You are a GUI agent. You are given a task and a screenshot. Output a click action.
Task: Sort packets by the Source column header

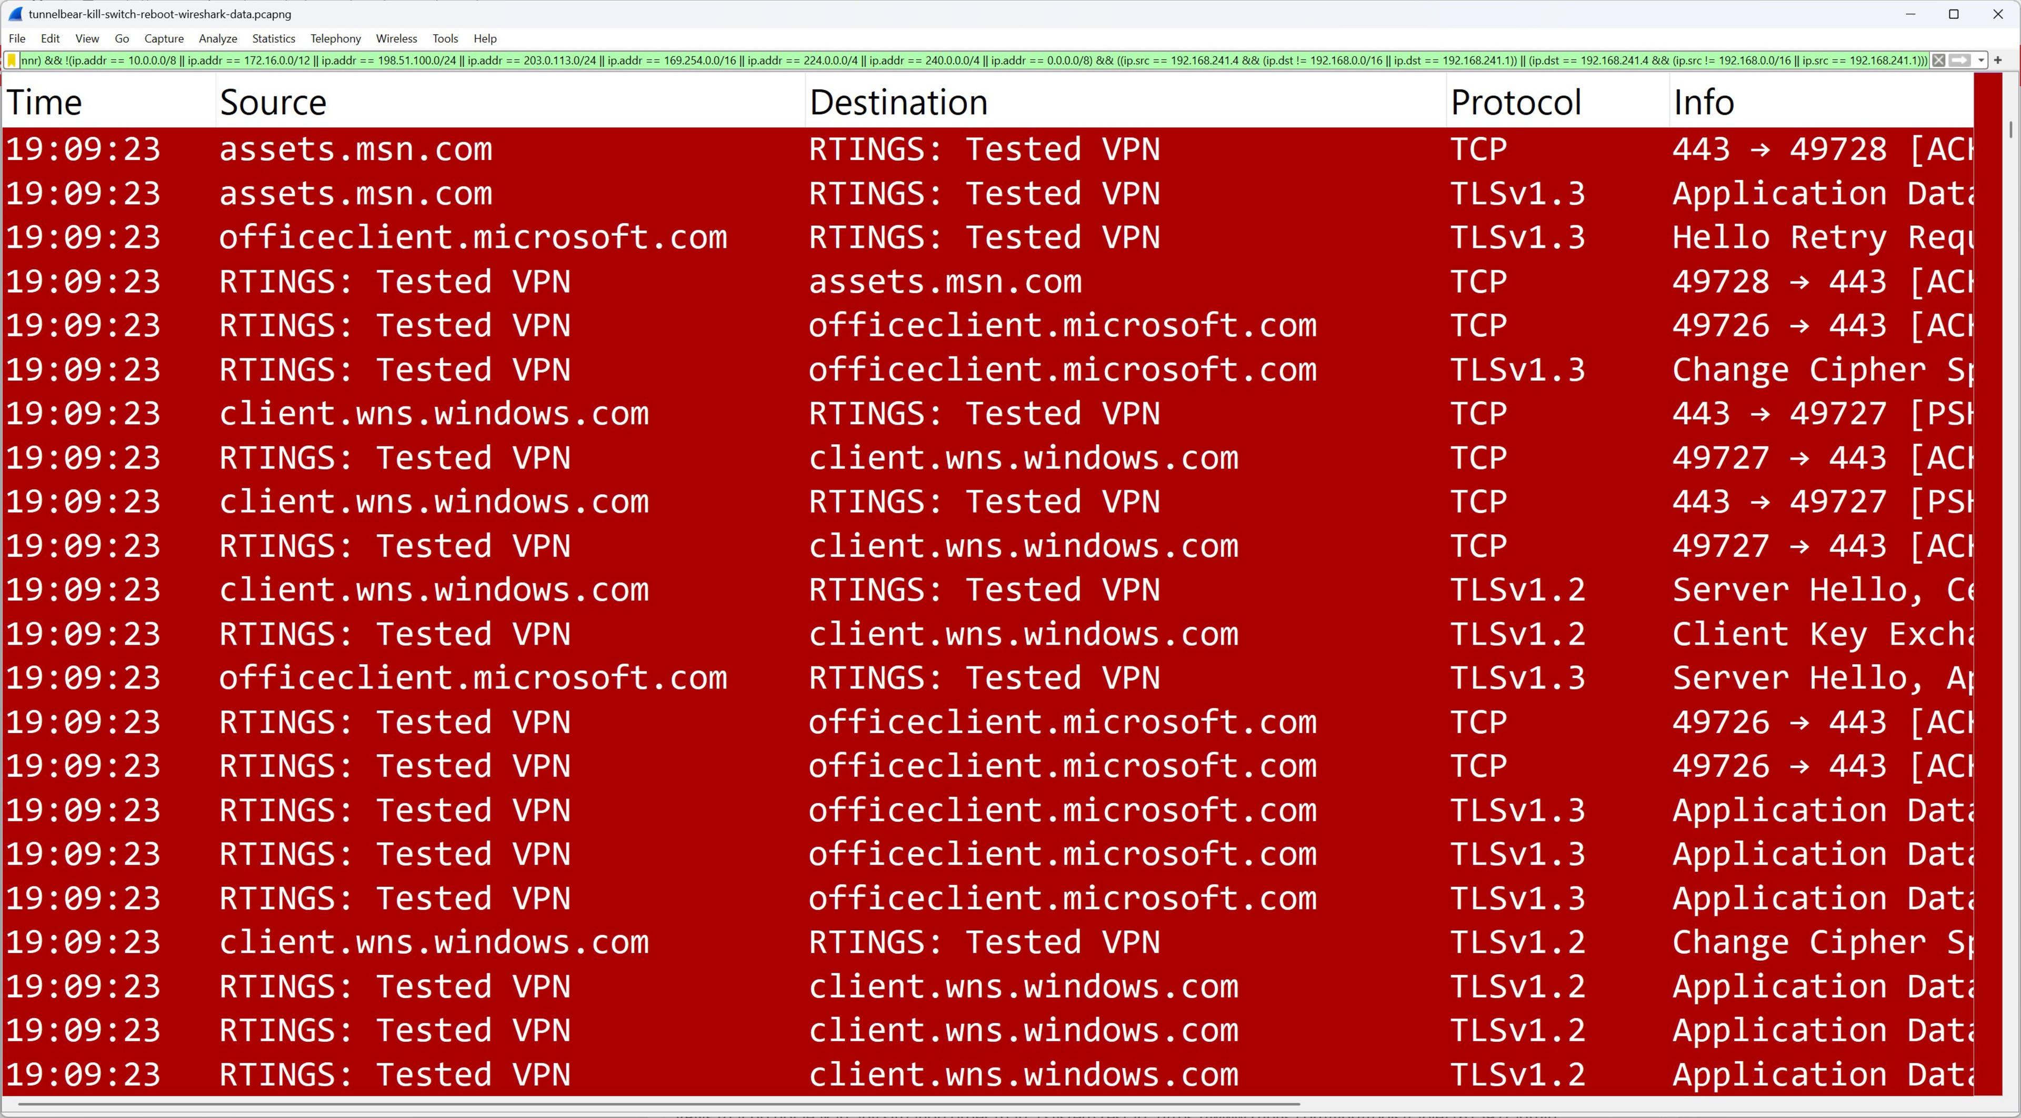[x=273, y=103]
